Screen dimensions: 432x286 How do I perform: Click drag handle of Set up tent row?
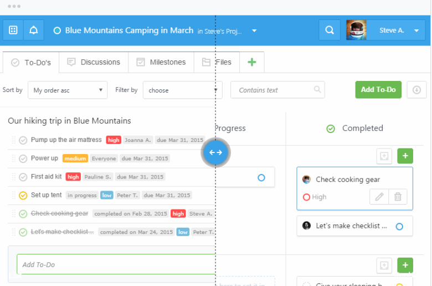tap(13, 195)
